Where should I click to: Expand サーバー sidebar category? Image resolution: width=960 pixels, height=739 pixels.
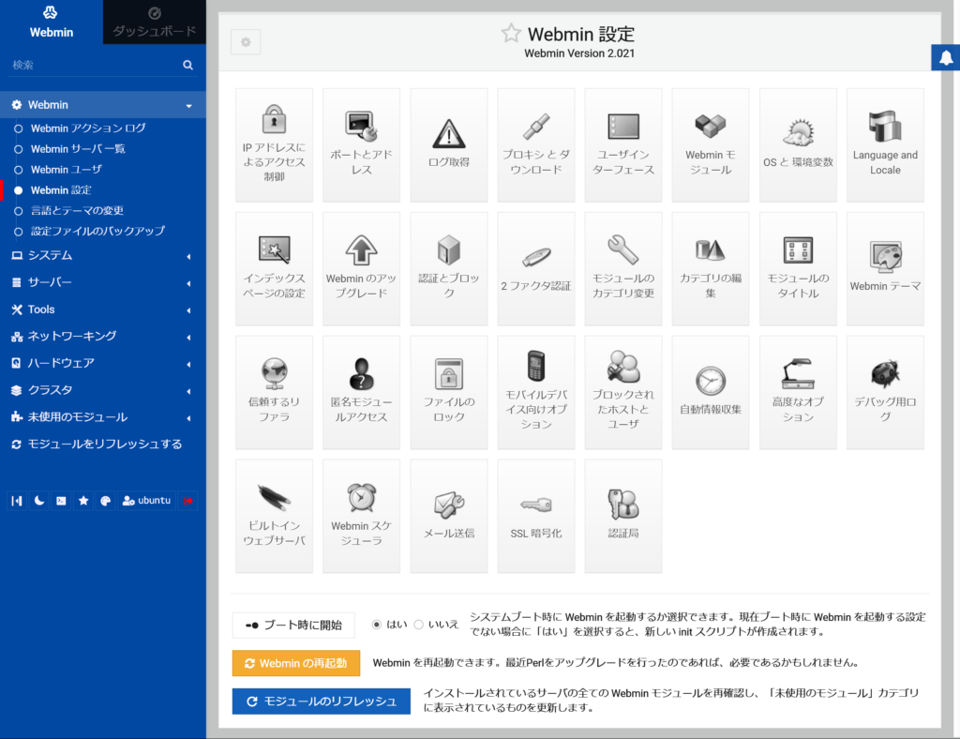[x=103, y=282]
